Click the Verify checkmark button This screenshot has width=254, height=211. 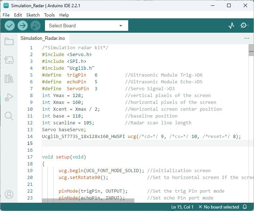[x=10, y=26]
